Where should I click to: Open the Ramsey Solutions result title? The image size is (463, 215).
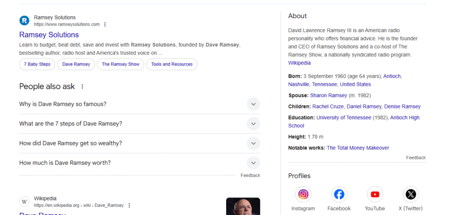pyautogui.click(x=49, y=35)
